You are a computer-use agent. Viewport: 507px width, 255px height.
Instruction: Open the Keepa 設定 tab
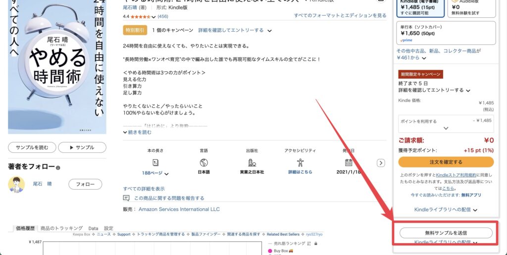pyautogui.click(x=108, y=228)
